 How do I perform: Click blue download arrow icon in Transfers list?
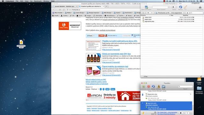(x=142, y=95)
